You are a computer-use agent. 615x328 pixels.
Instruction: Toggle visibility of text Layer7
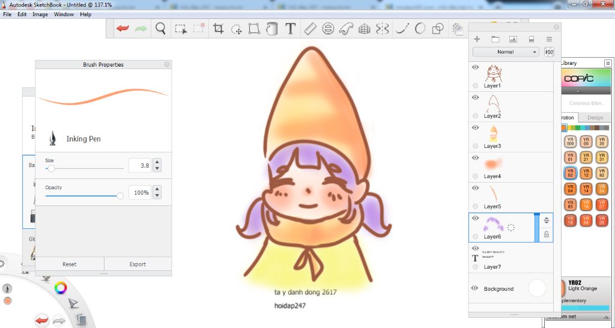[x=476, y=248]
